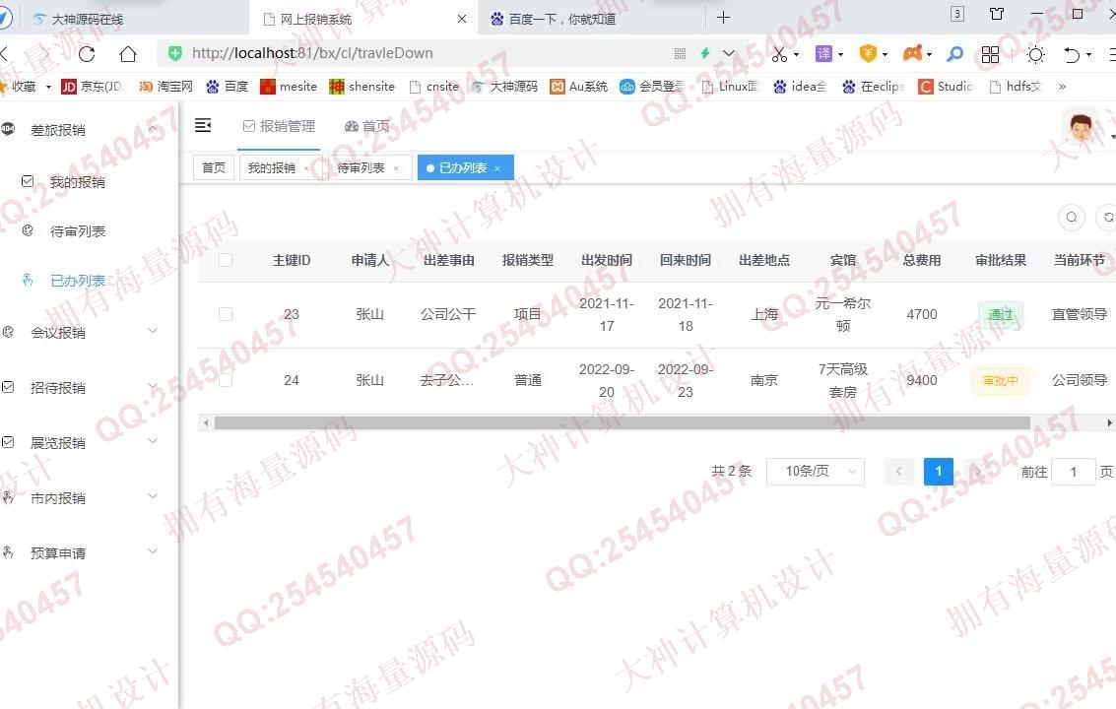Viewport: 1116px width, 709px height.
Task: Open the translate extension icon
Action: coord(823,53)
